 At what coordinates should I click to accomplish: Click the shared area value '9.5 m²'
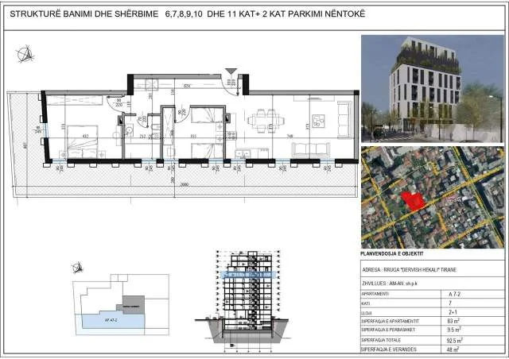tap(454, 330)
